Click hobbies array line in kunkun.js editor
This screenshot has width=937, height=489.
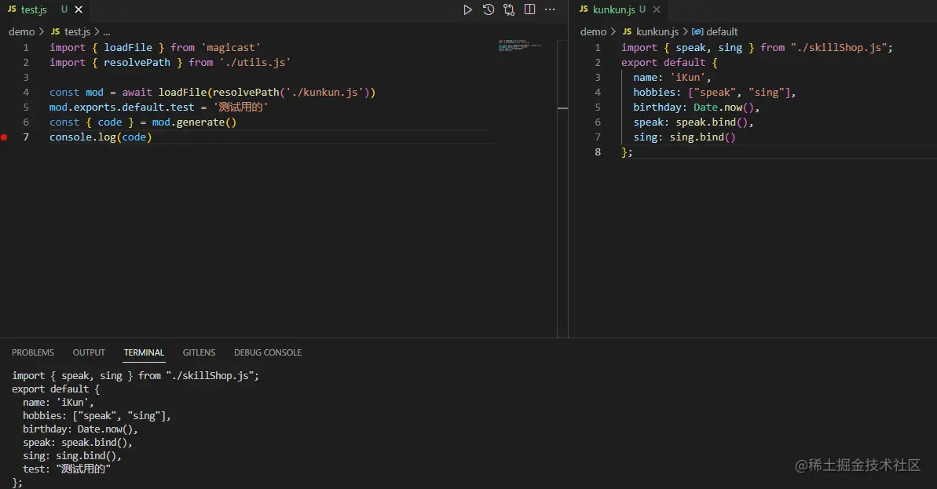click(x=714, y=93)
